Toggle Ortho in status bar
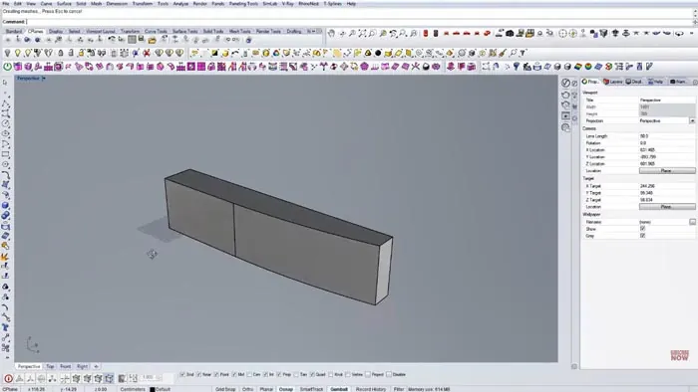 [x=248, y=389]
